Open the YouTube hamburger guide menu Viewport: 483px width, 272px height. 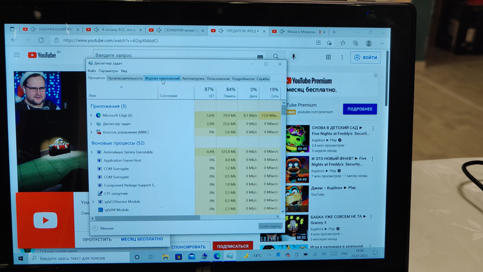pos(17,55)
